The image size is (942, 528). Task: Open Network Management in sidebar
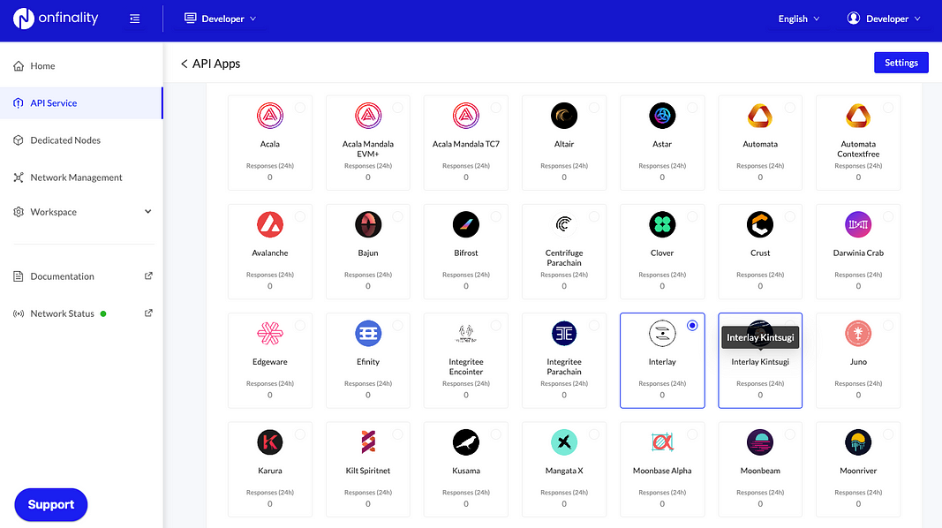pyautogui.click(x=82, y=177)
